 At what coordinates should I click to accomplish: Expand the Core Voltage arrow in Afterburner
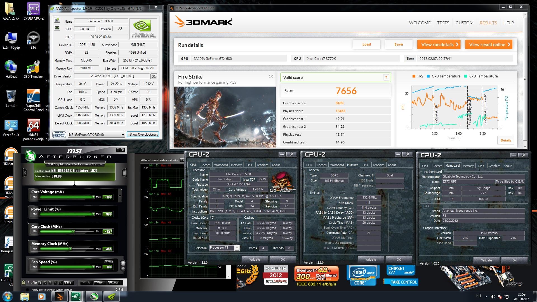point(120,195)
